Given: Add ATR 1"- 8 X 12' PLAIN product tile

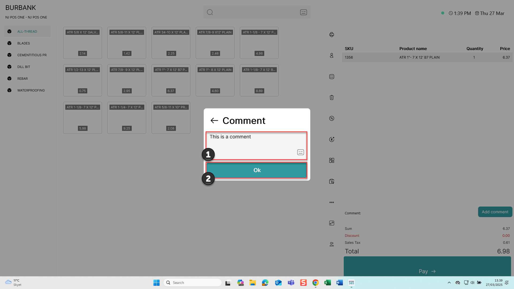Looking at the screenshot, I should [x=215, y=80].
